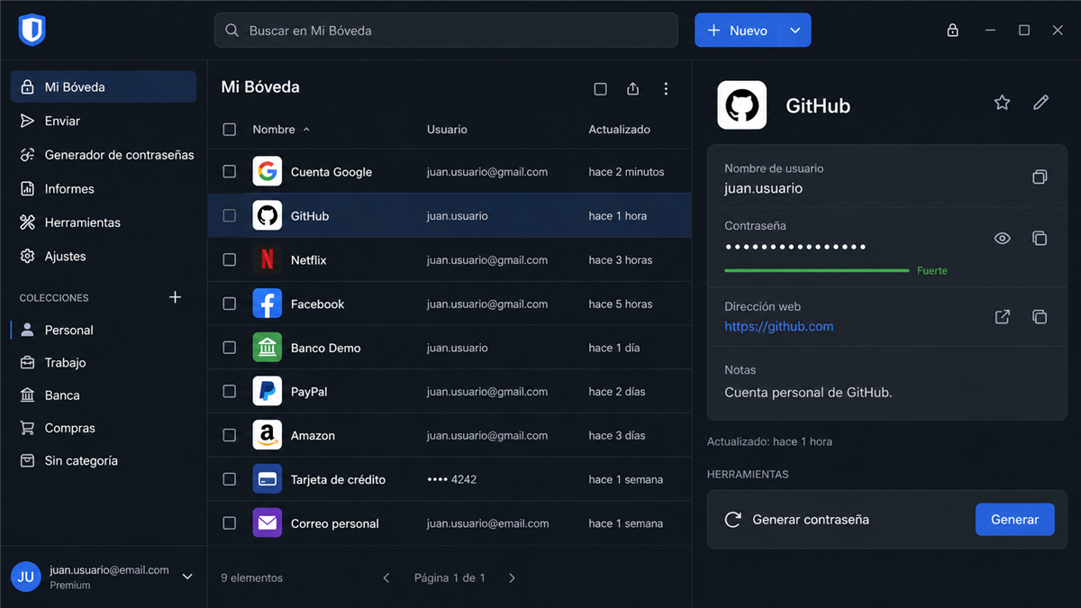Click the blue Generar button

pos(1014,520)
